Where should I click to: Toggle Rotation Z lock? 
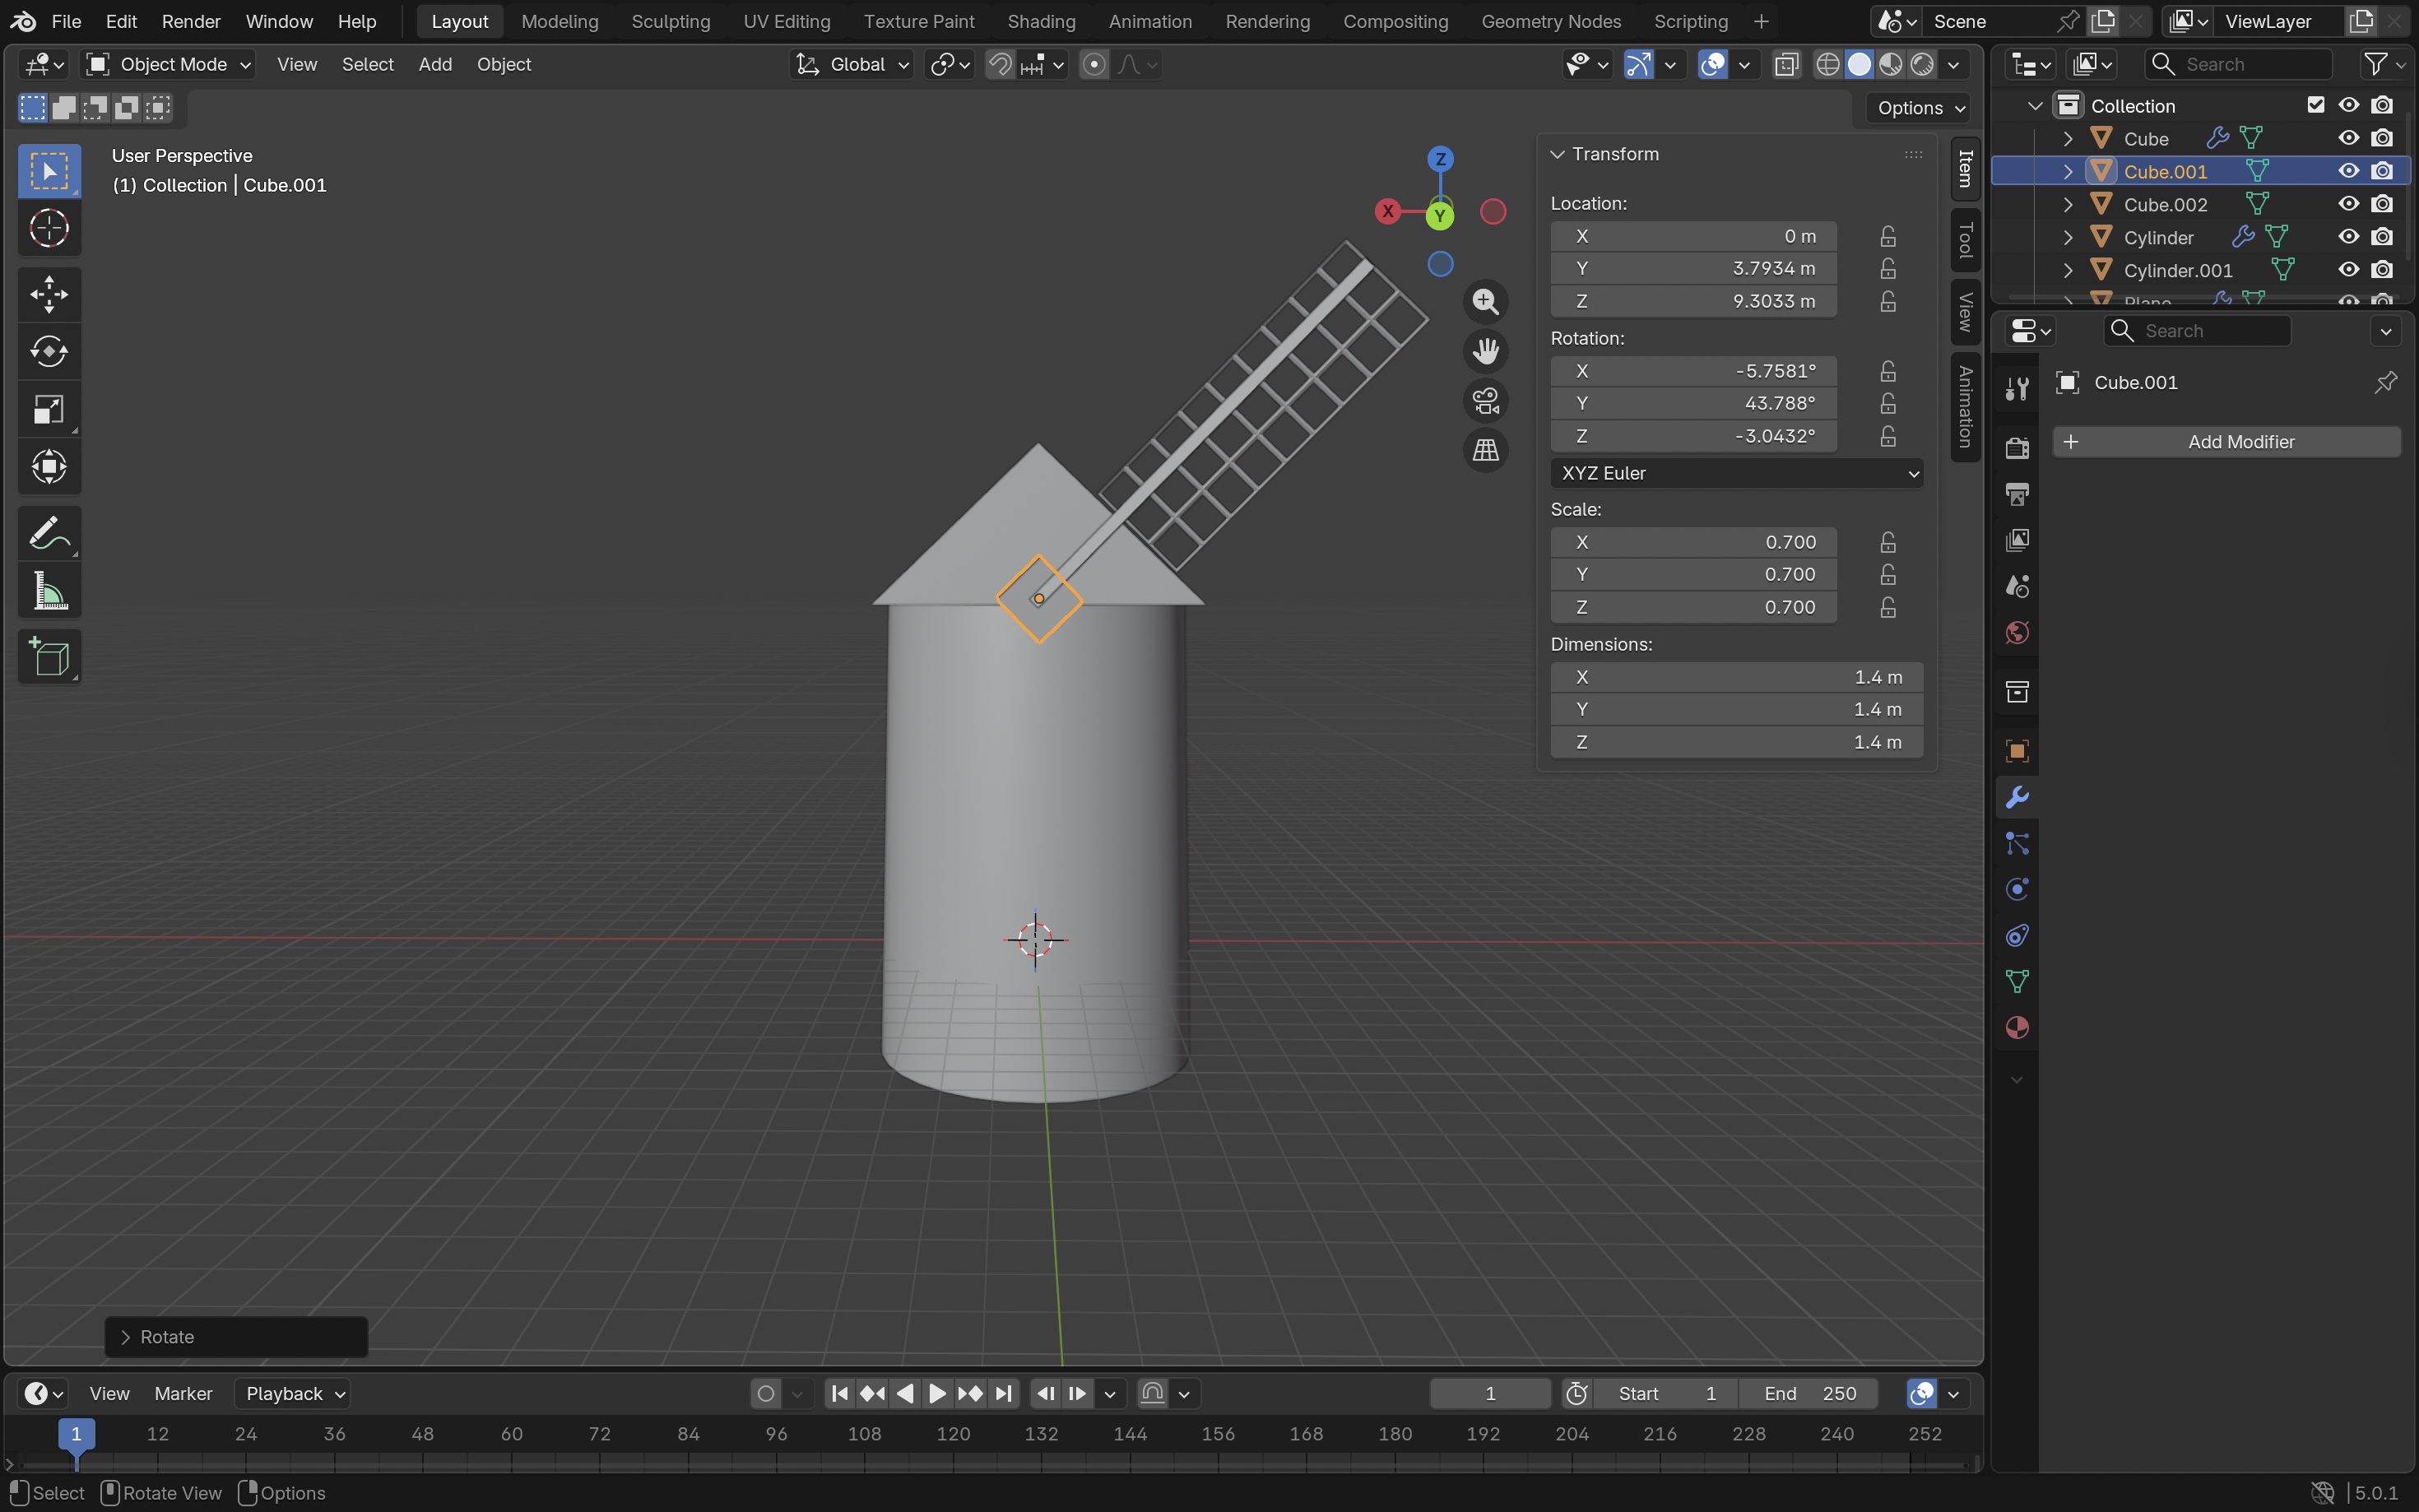tap(1887, 436)
